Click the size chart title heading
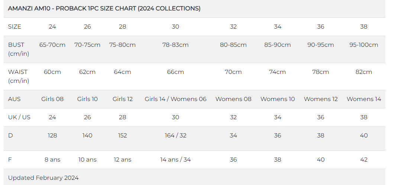 click(x=104, y=9)
